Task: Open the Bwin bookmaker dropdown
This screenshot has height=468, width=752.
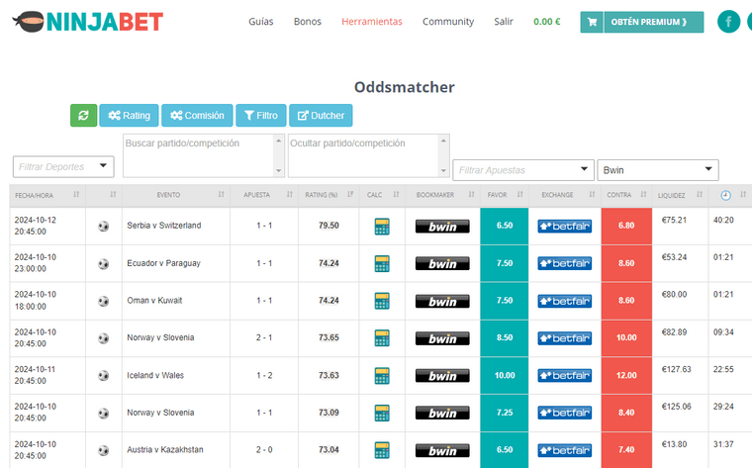Action: pos(658,170)
